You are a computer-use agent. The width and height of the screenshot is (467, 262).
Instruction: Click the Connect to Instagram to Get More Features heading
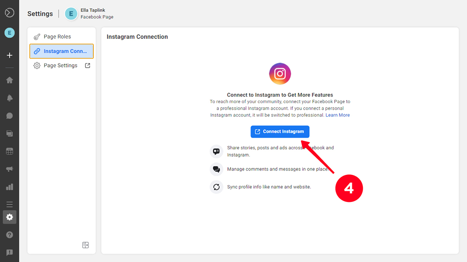pos(280,95)
